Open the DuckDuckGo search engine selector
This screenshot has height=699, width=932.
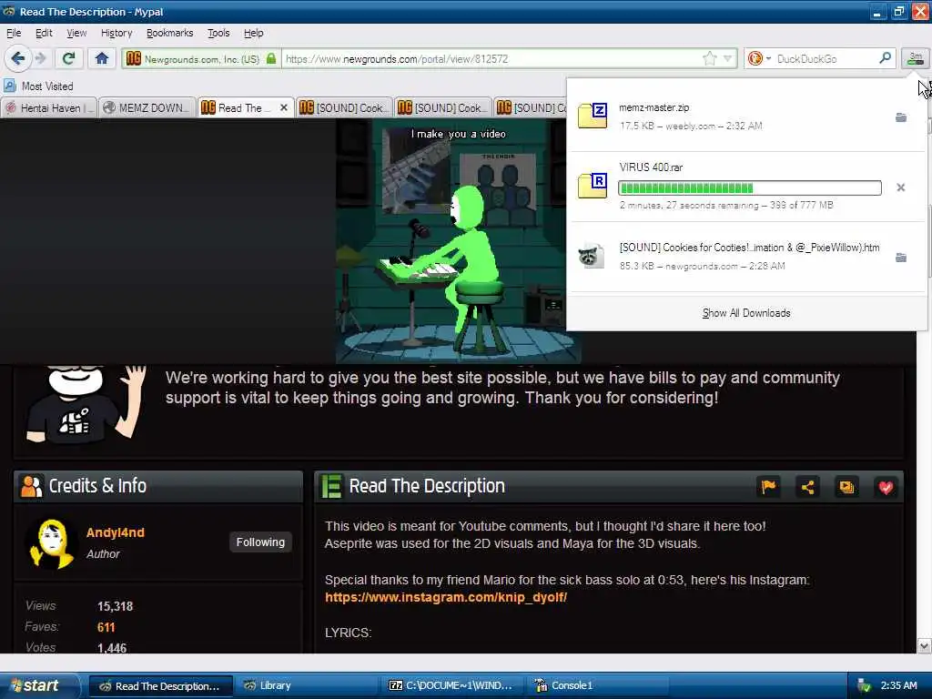coord(759,58)
